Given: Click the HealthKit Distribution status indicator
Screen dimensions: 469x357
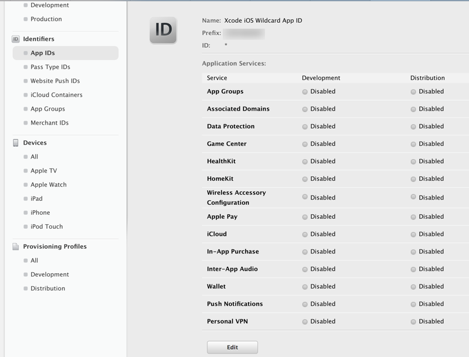Looking at the screenshot, I should point(413,162).
